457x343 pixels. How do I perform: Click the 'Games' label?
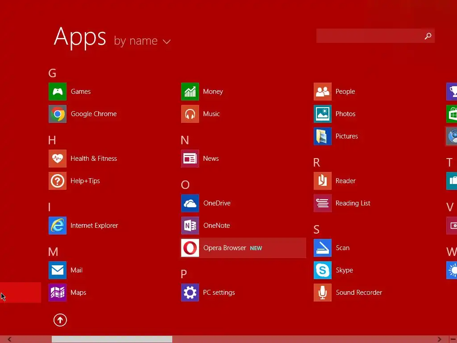coord(81,92)
